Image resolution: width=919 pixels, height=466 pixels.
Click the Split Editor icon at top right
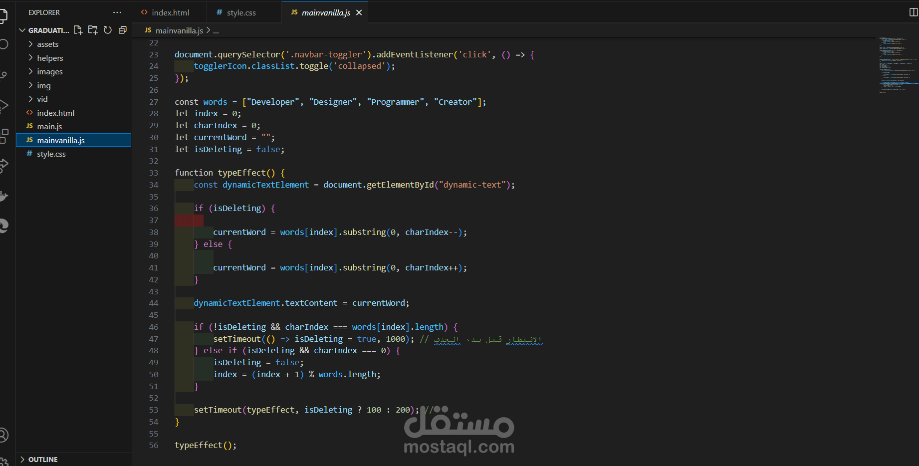coord(914,12)
